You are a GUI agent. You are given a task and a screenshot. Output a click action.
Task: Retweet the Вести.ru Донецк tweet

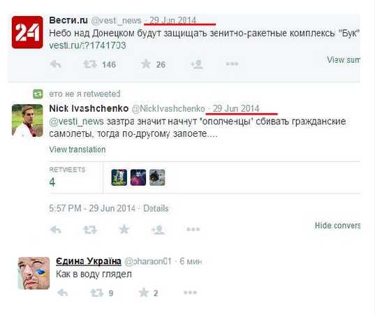point(90,64)
